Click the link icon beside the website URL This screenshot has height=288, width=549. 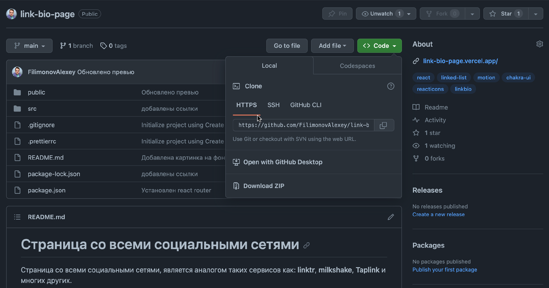416,61
